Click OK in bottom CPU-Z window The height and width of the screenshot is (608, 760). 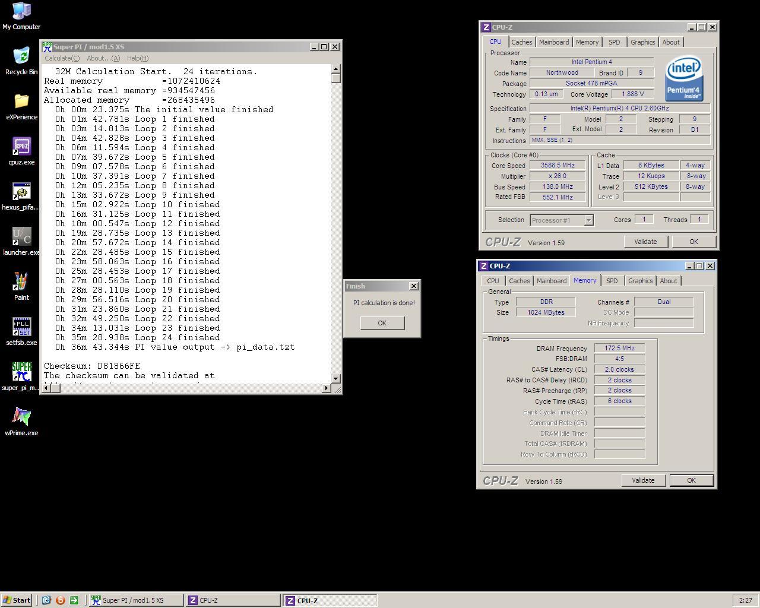click(691, 480)
